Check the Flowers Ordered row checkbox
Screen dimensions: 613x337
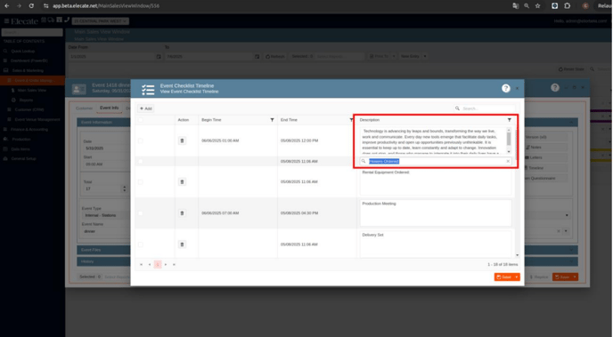[141, 161]
